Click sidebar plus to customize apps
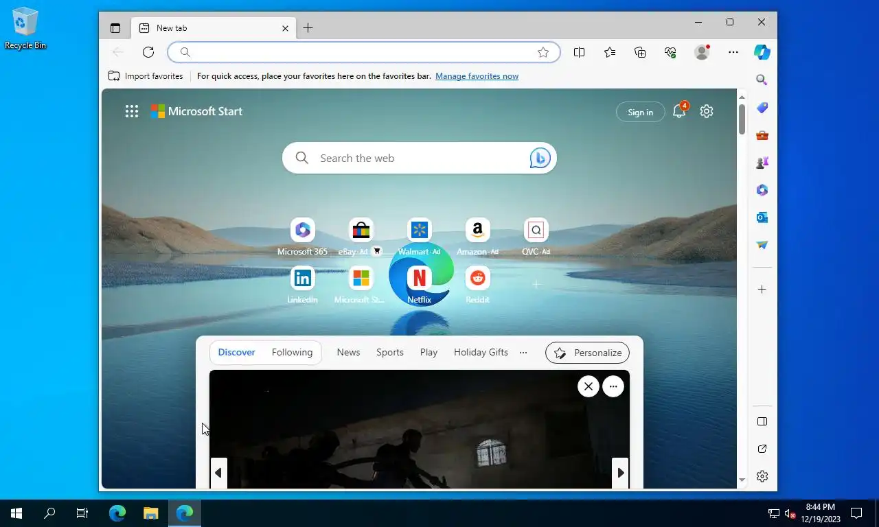 [762, 290]
